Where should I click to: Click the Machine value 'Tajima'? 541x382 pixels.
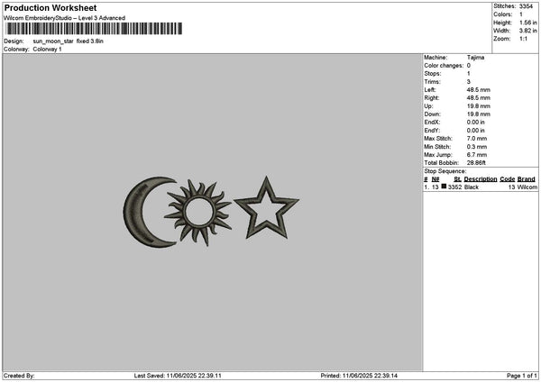[x=475, y=58]
